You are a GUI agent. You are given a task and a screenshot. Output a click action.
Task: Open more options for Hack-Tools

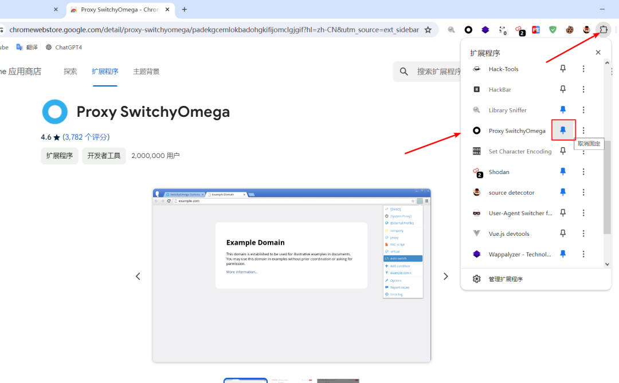[x=583, y=69]
